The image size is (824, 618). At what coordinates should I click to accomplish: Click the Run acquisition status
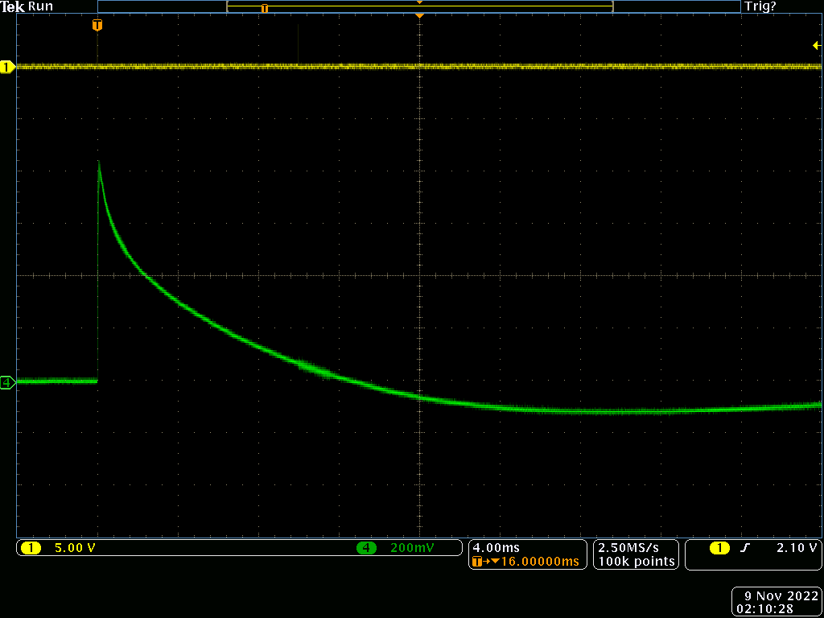(x=40, y=6)
